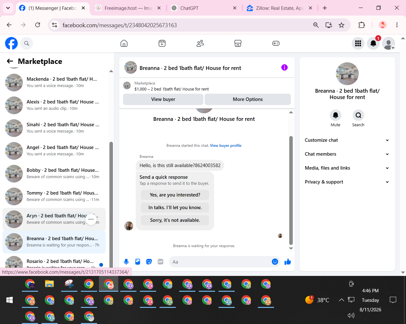Screen dimensions: 406x324
Task: Send a thumbs-up like
Action: pyautogui.click(x=288, y=262)
